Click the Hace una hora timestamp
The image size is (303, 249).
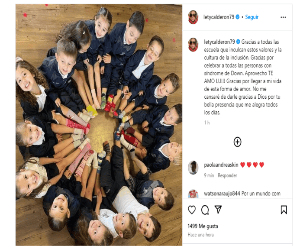point(200,235)
